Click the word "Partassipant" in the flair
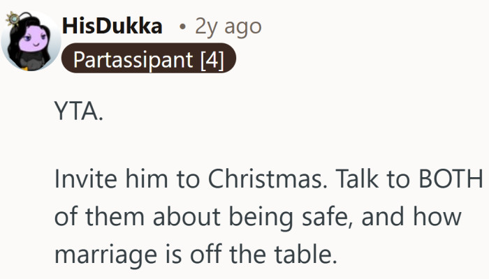The height and width of the screenshot is (279, 489). pyautogui.click(x=133, y=61)
